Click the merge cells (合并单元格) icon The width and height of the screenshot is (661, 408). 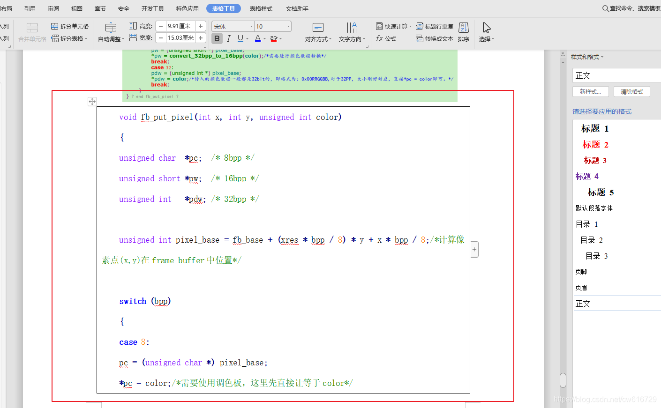[x=32, y=28]
